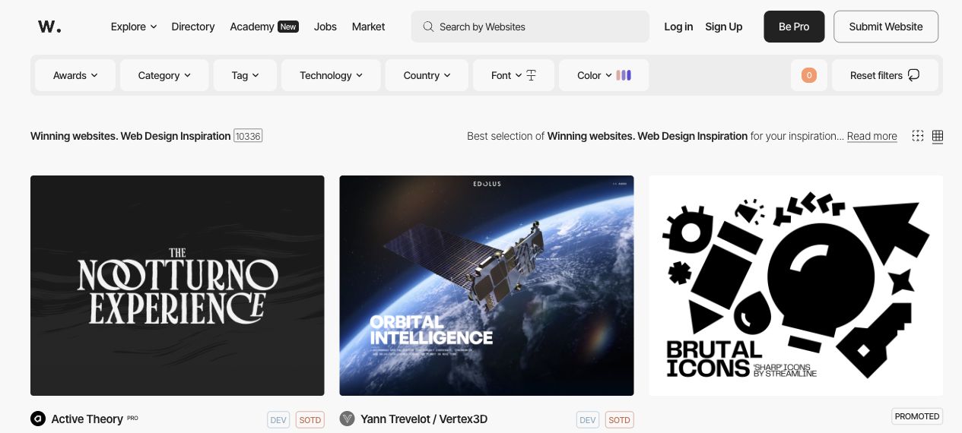Open the Academy nav item
Image resolution: width=962 pixels, height=433 pixels.
252,27
